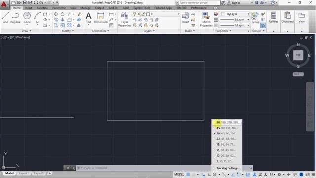This screenshot has height=178, width=316.
Task: Toggle hardware acceleration blue circle
Action: [x=301, y=174]
